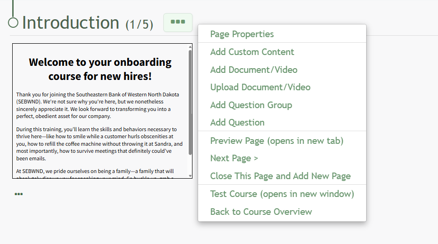Click the scroll down arrow in content box

[190, 176]
